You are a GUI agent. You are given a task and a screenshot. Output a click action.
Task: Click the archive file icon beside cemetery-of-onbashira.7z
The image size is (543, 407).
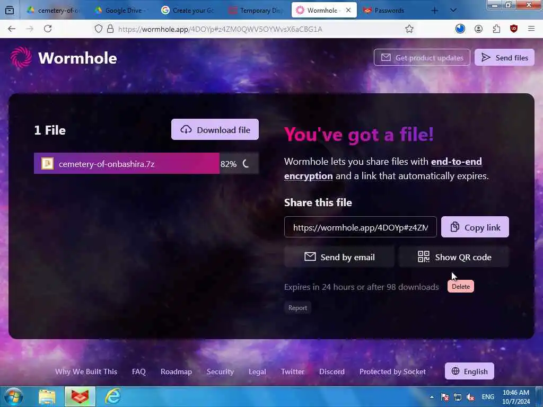(x=47, y=163)
